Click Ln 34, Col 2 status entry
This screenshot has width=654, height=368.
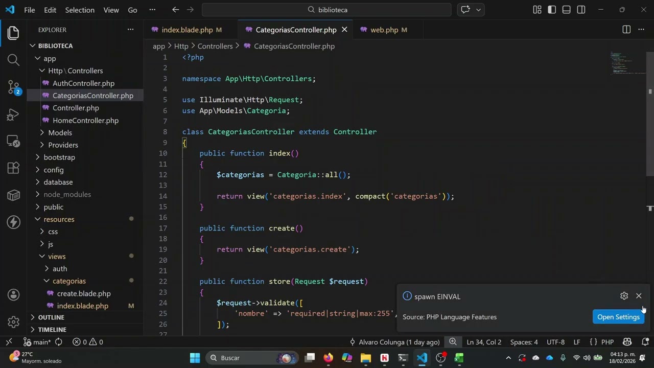coord(483,342)
